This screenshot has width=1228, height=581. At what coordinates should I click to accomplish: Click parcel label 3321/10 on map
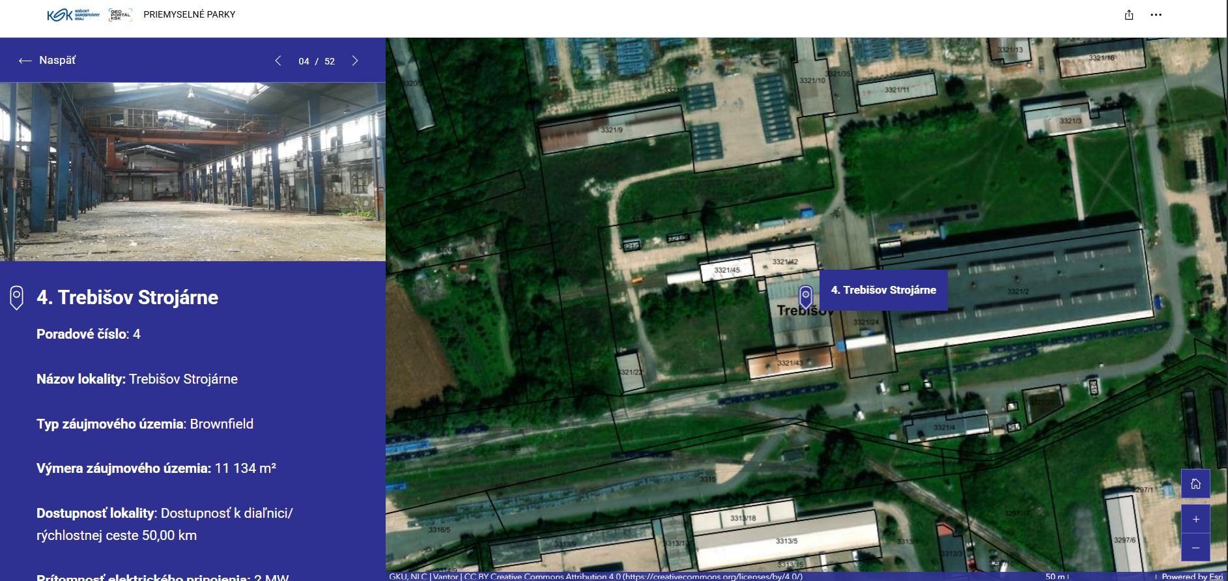(x=812, y=81)
